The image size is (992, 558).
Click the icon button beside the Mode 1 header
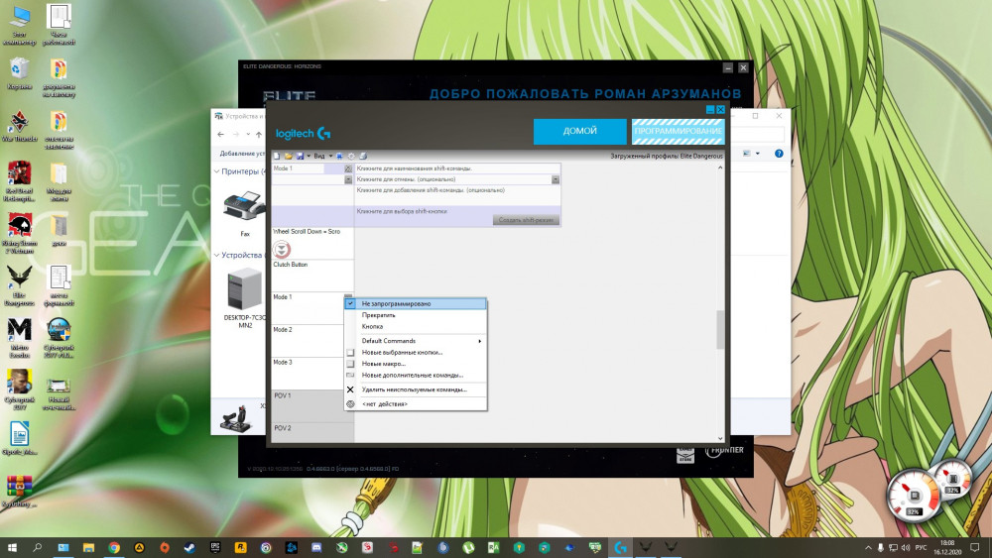click(x=348, y=168)
